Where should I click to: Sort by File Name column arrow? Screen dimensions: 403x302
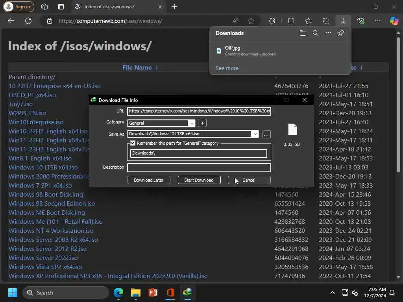click(x=156, y=67)
